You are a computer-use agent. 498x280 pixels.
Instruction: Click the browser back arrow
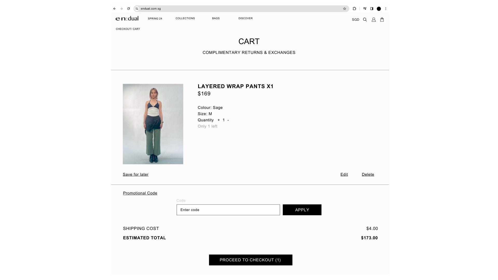point(114,9)
